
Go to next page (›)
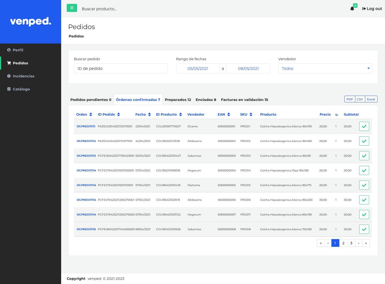(359, 243)
